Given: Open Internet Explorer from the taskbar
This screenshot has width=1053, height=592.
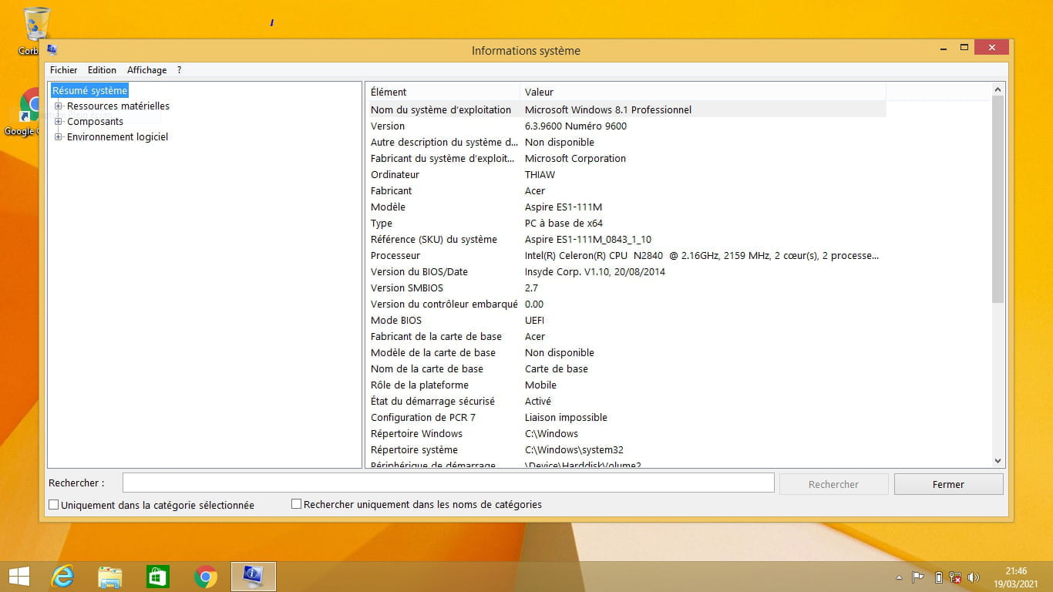Looking at the screenshot, I should click(x=62, y=577).
